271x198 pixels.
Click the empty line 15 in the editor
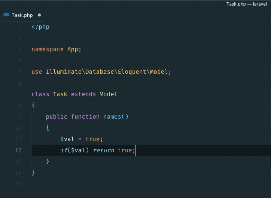coord(112,184)
